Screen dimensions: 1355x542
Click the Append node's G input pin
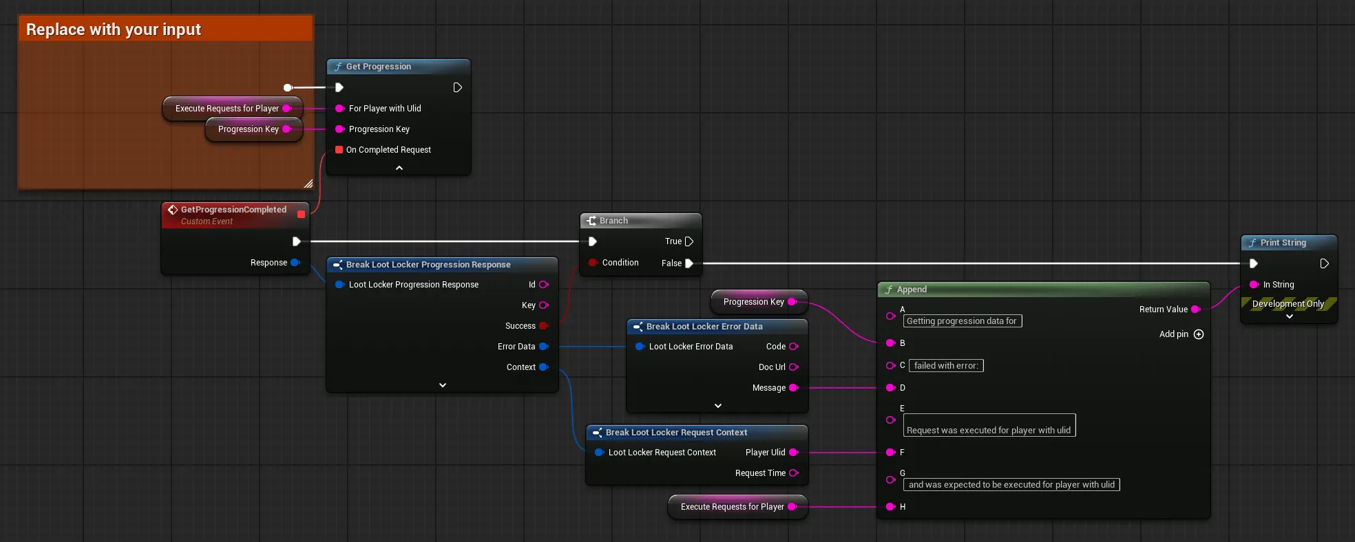(x=890, y=479)
